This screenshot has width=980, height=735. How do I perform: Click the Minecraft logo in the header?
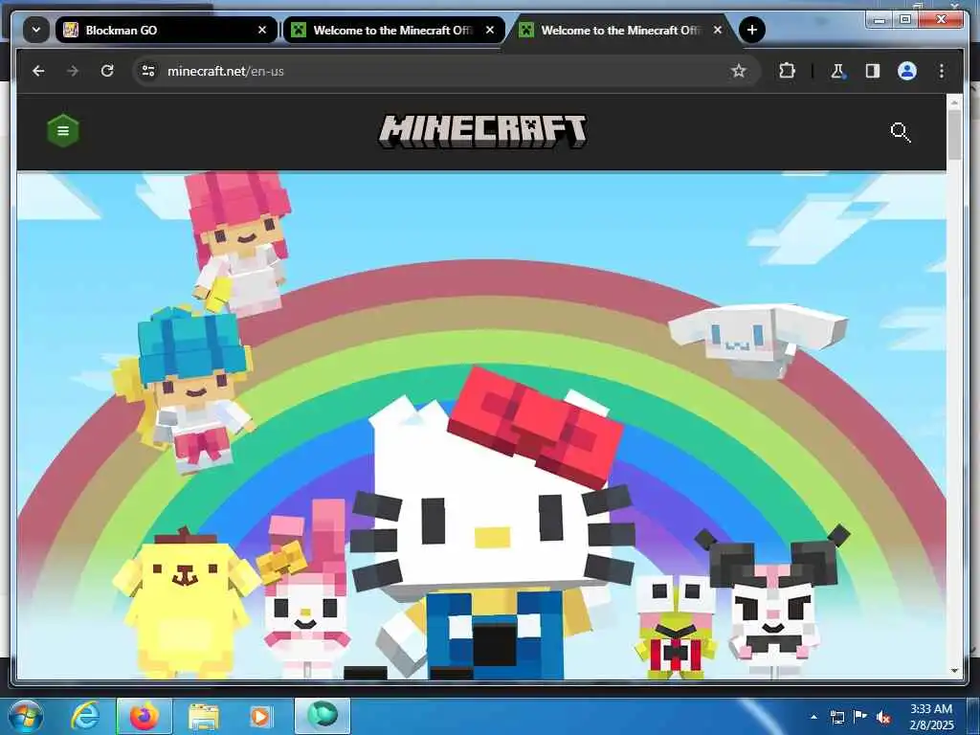482,131
